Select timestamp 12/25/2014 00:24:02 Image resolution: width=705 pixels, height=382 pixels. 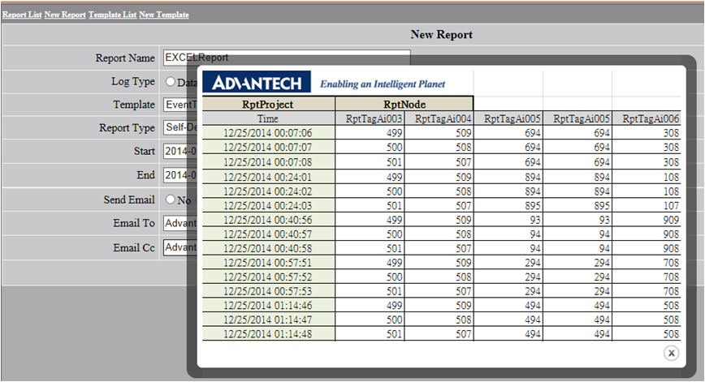point(268,191)
